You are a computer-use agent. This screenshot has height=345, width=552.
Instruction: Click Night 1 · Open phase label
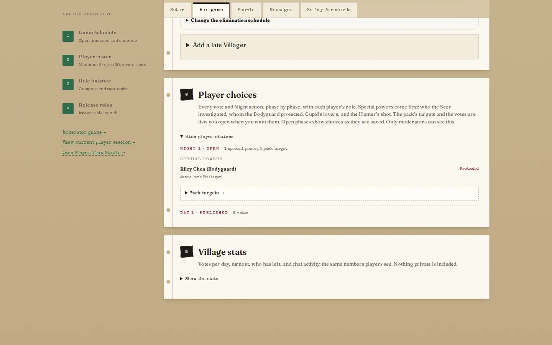pos(200,149)
